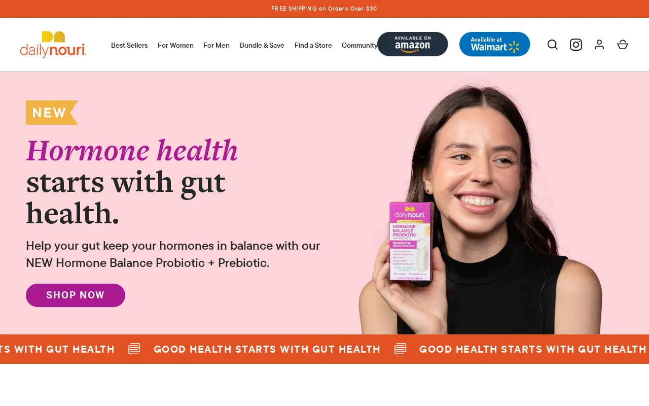Click the left marquee list icon

click(x=134, y=349)
